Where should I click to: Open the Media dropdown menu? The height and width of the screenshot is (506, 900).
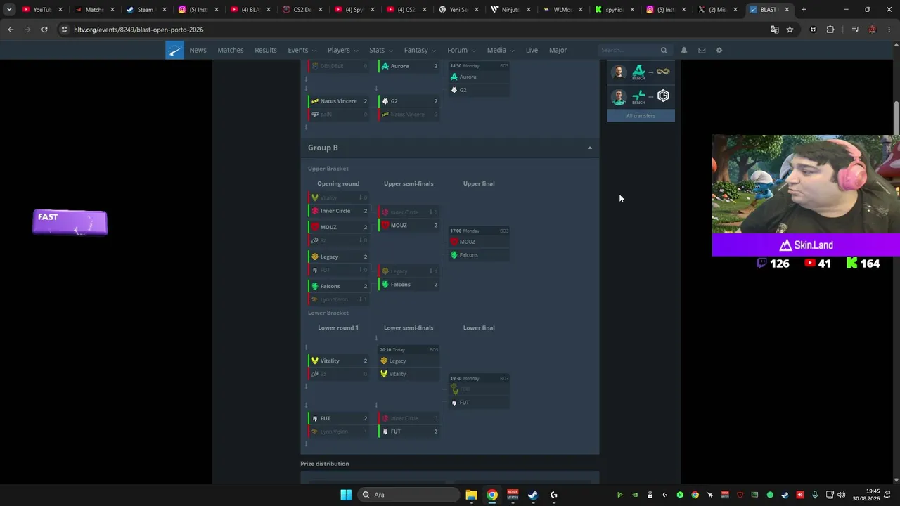click(501, 50)
